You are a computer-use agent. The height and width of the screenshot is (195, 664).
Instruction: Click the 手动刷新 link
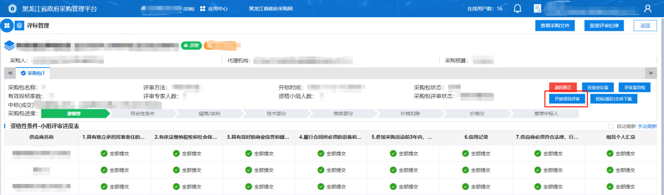click(x=647, y=126)
